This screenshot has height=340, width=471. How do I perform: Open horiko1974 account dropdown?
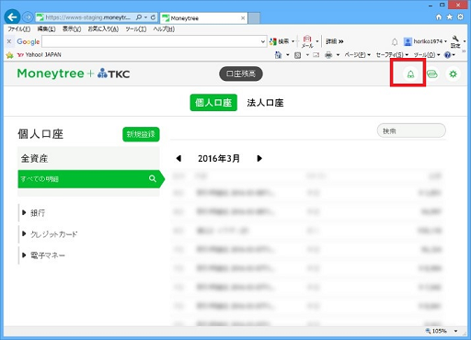click(x=425, y=41)
